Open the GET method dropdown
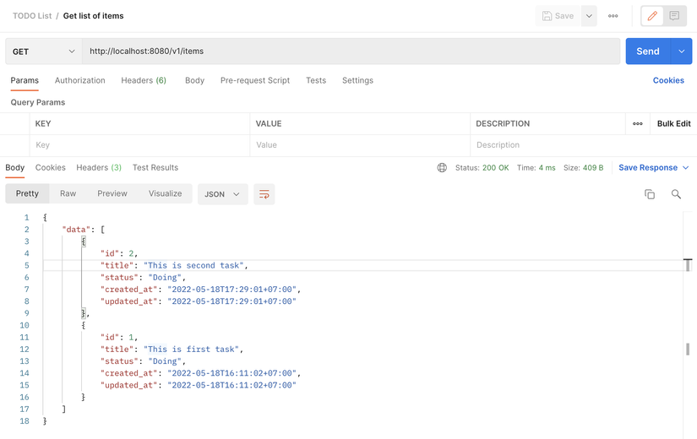697x439 pixels. (x=43, y=51)
